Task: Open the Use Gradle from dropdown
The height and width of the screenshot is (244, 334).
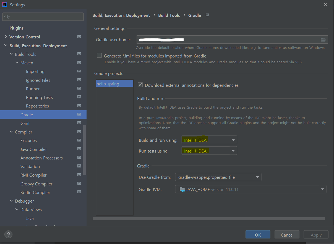Action: (x=218, y=177)
